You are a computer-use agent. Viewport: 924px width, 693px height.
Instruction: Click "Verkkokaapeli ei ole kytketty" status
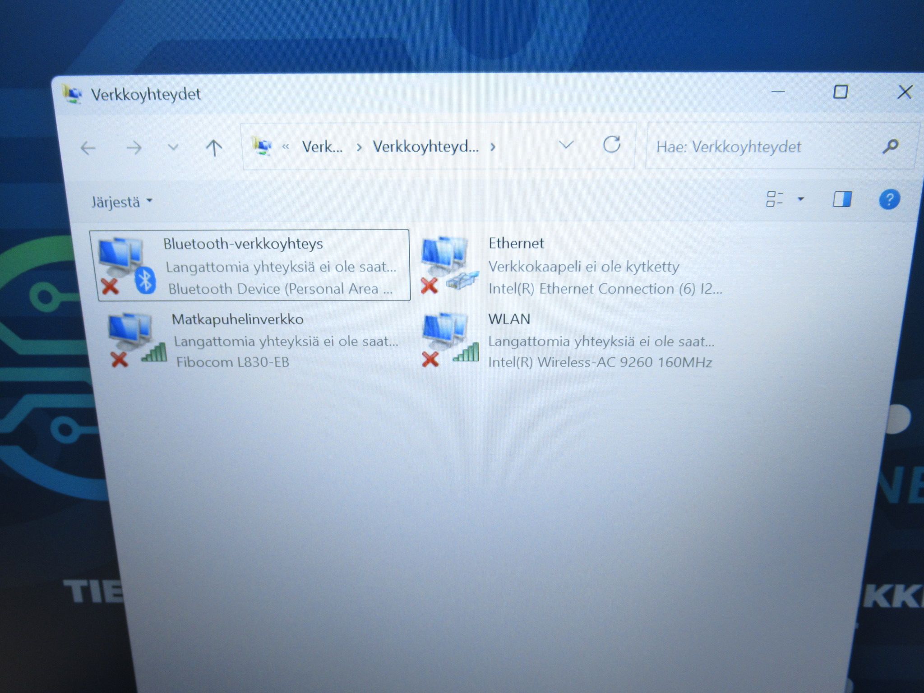(x=584, y=267)
